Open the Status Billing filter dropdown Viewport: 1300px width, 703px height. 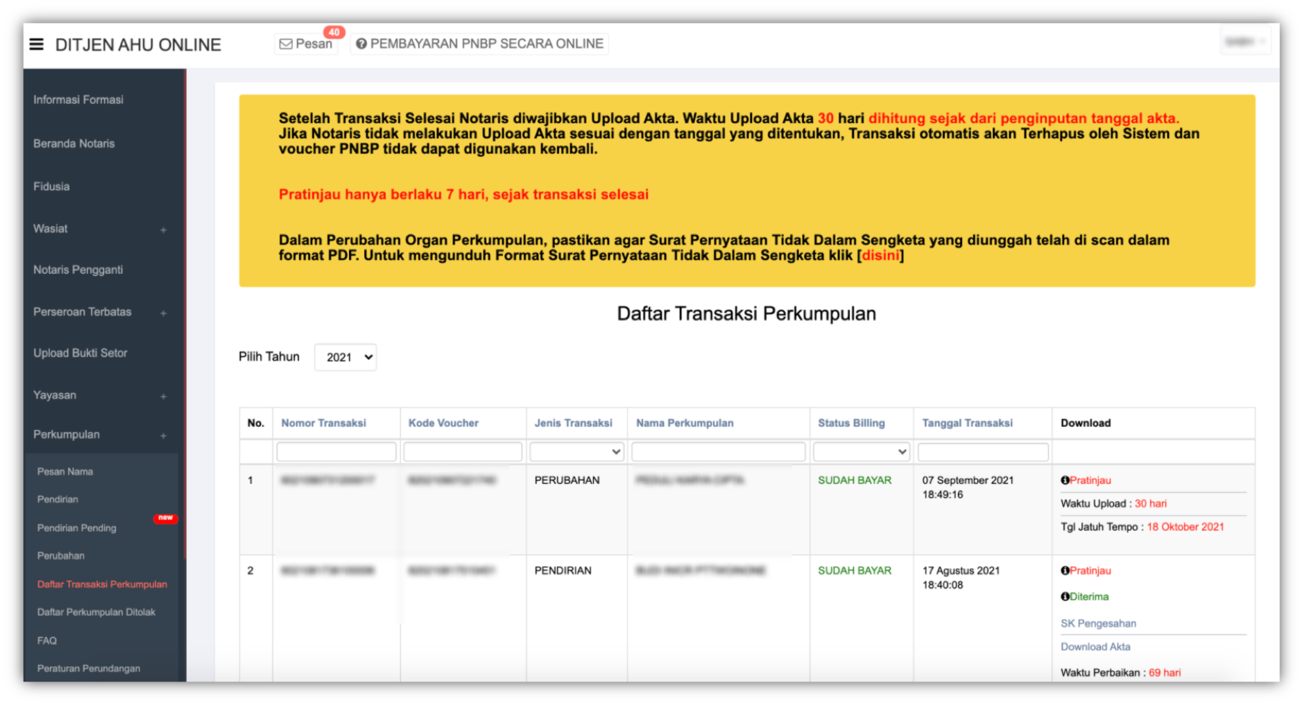861,452
